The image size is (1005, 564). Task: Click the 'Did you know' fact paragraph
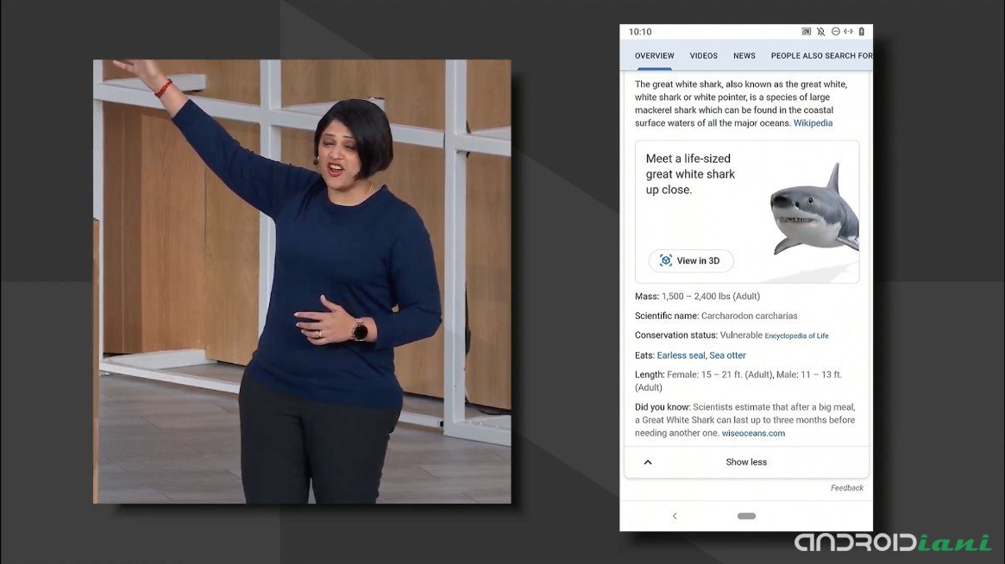[x=744, y=420]
